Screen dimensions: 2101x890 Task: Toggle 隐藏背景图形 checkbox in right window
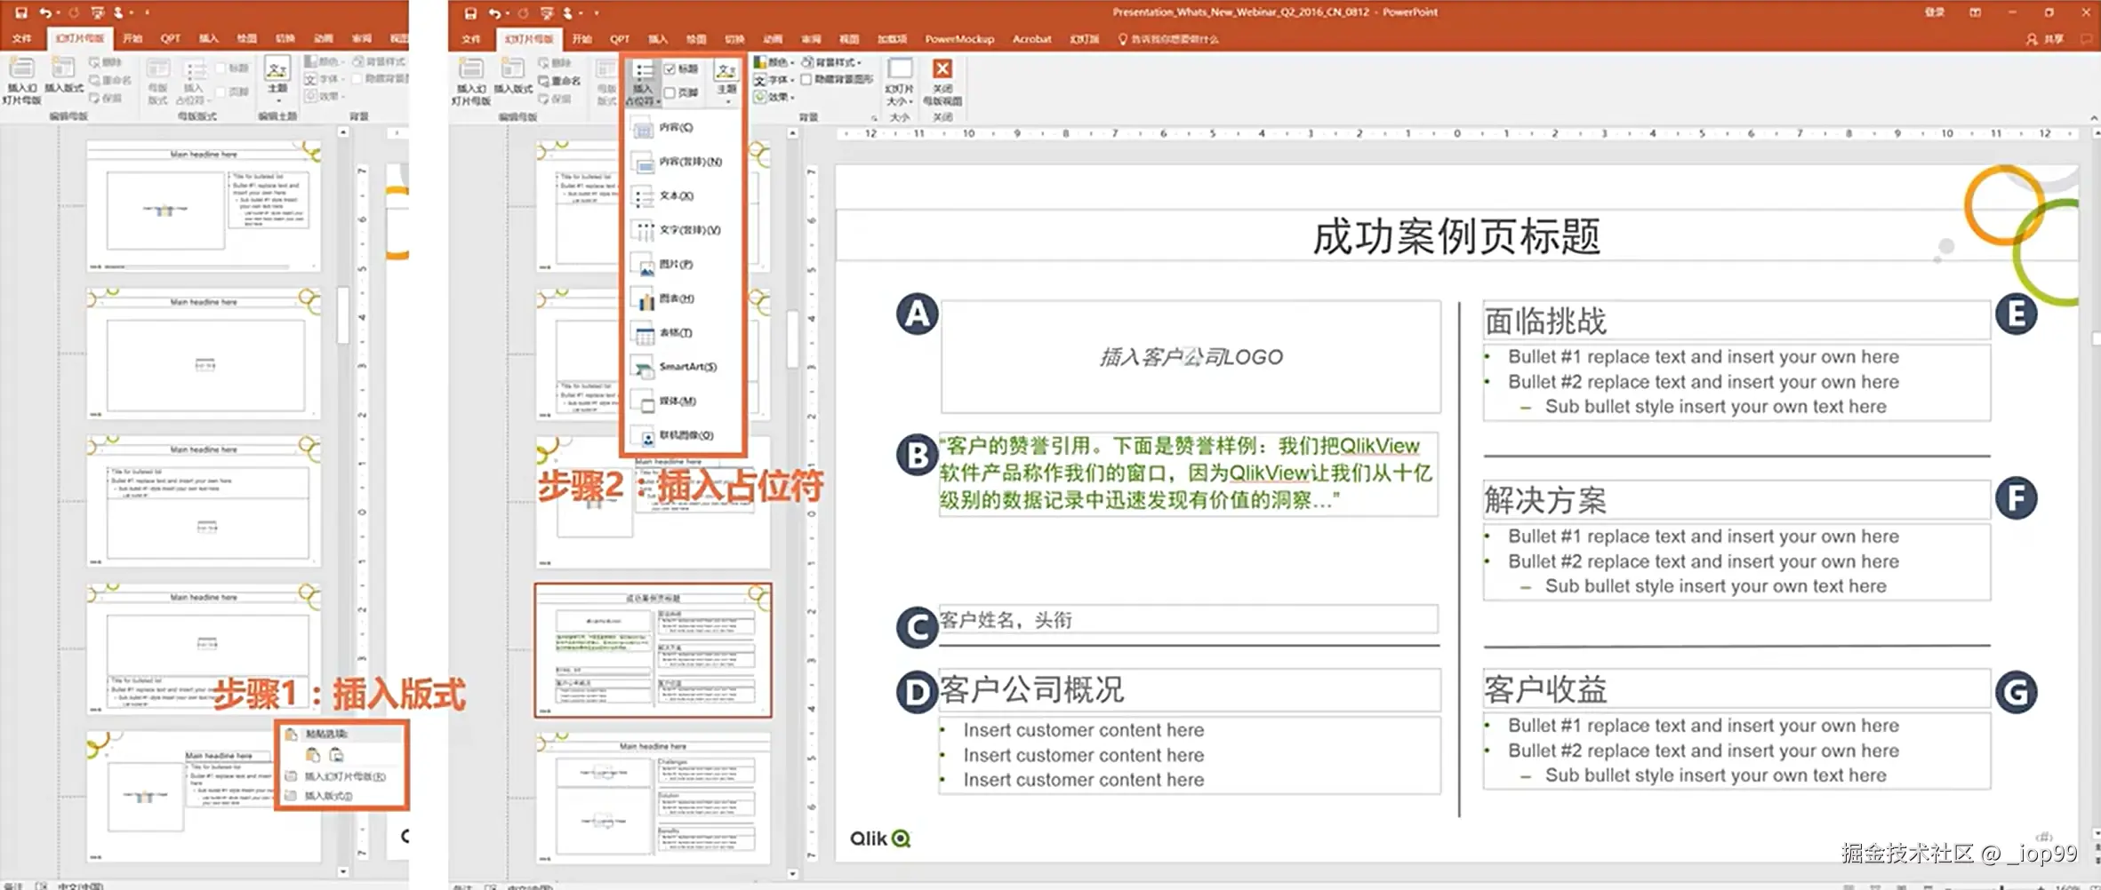pos(806,79)
